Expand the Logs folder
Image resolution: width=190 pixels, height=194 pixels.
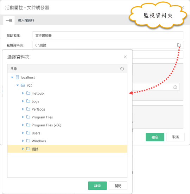(x=23, y=101)
